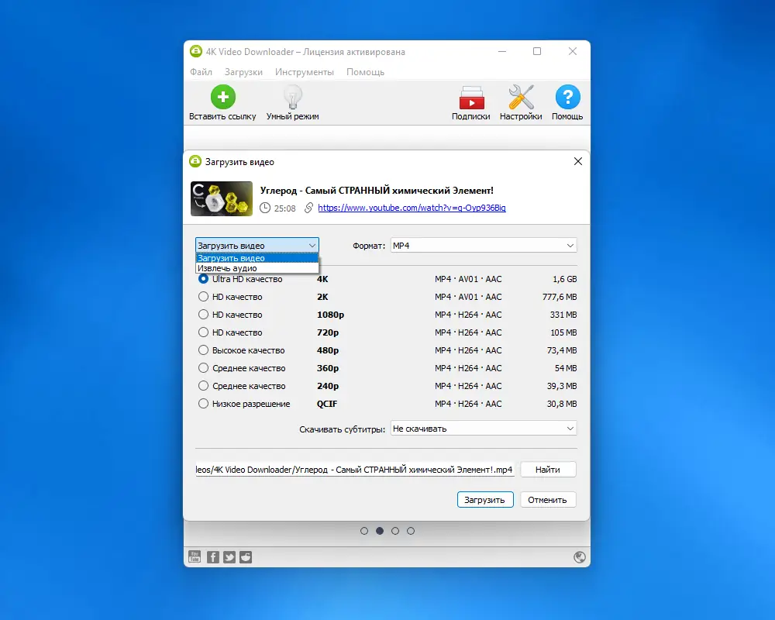Click the link chain icon beside URL
The image size is (775, 620).
point(308,208)
